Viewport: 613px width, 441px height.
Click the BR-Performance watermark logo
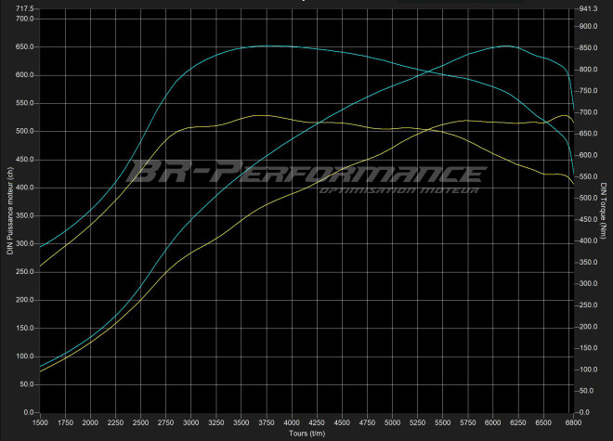tap(306, 174)
